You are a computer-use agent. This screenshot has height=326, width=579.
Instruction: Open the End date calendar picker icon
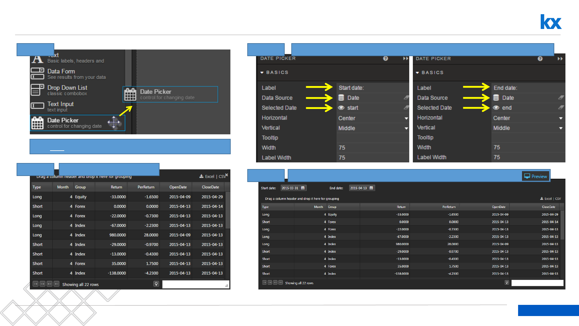371,188
